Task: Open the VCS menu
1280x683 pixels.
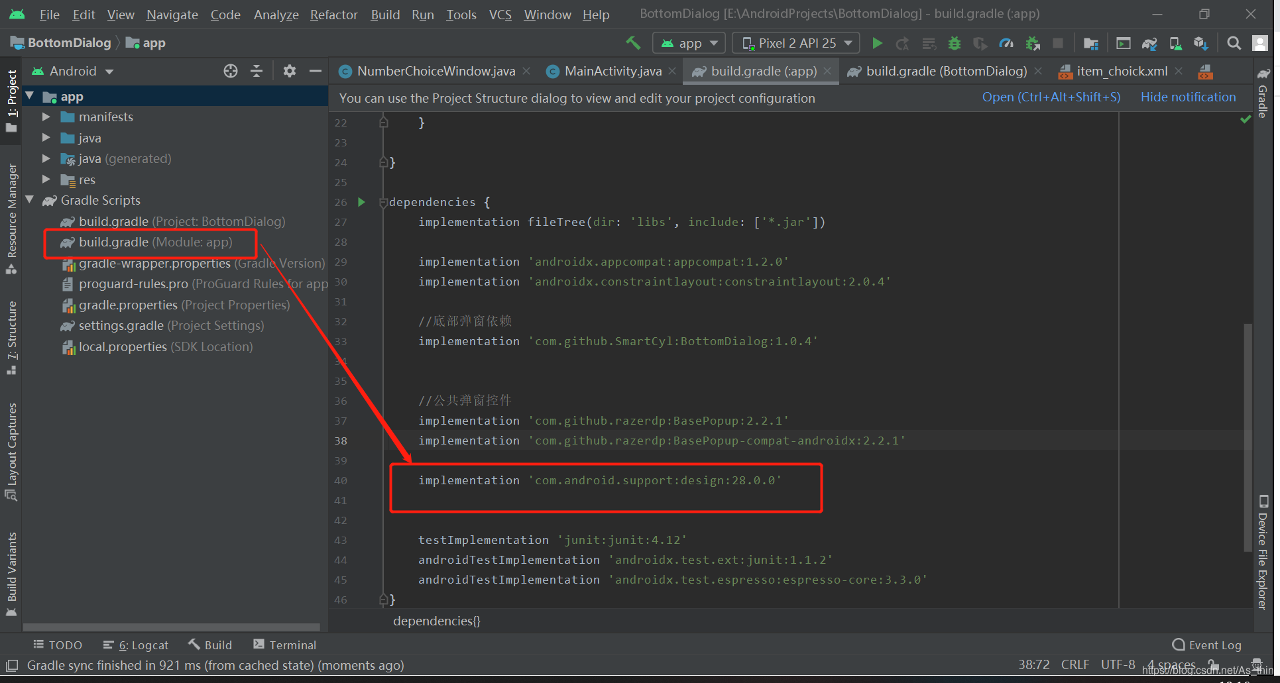Action: [500, 15]
